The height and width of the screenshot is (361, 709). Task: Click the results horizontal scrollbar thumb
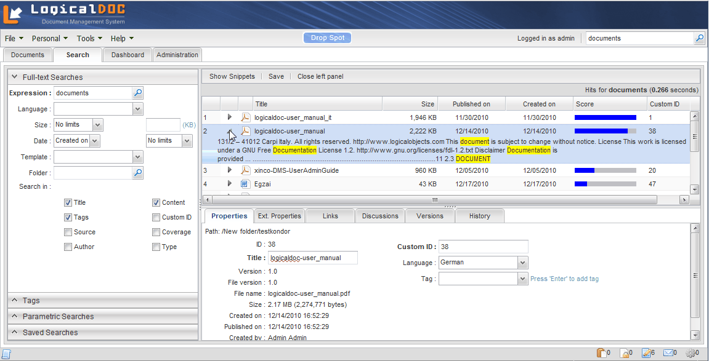(434, 199)
